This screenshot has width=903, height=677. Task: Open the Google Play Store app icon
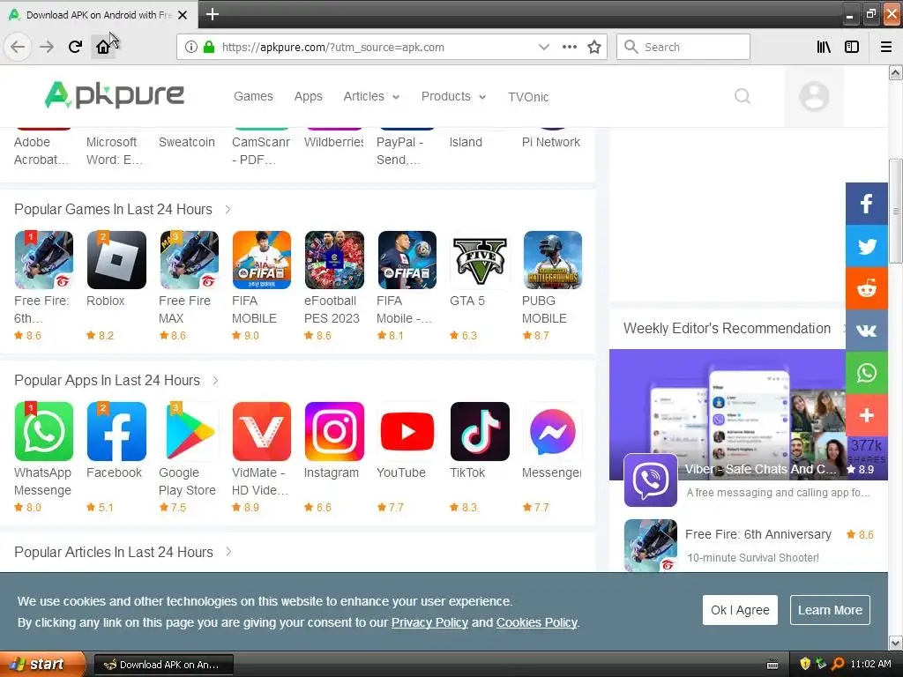pyautogui.click(x=190, y=431)
